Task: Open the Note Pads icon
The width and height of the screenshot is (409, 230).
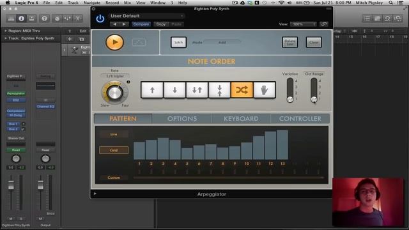Action: tap(377, 19)
